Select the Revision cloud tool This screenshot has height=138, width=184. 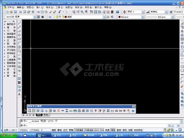point(19,51)
